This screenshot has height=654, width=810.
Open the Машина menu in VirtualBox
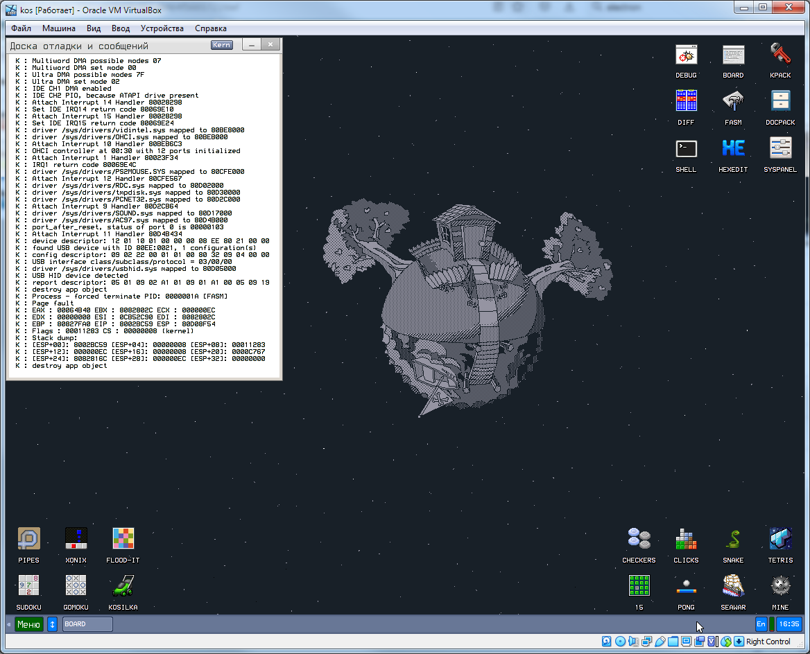click(59, 28)
